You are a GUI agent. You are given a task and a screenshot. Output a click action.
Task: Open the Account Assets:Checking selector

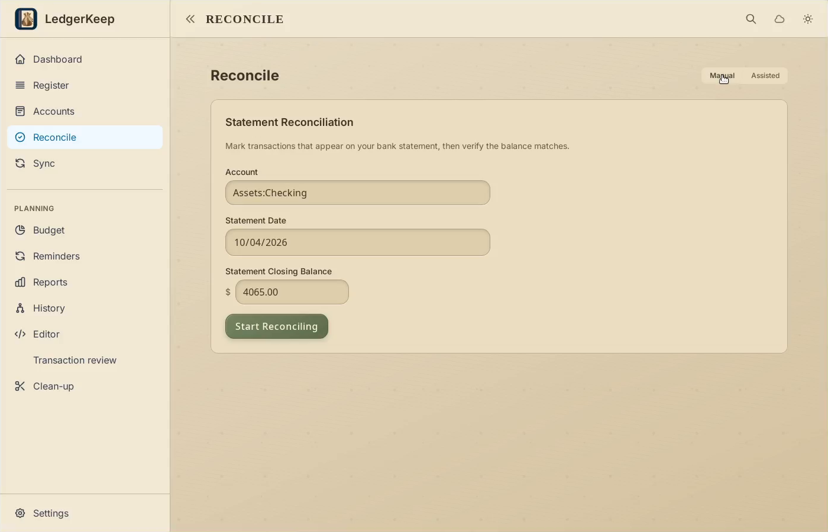(358, 193)
